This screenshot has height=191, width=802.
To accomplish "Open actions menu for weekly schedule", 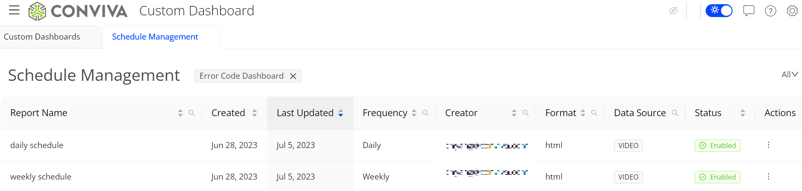I will pos(768,177).
